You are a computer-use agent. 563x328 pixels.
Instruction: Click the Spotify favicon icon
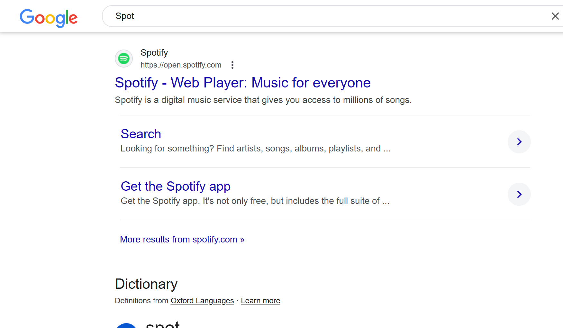(124, 59)
